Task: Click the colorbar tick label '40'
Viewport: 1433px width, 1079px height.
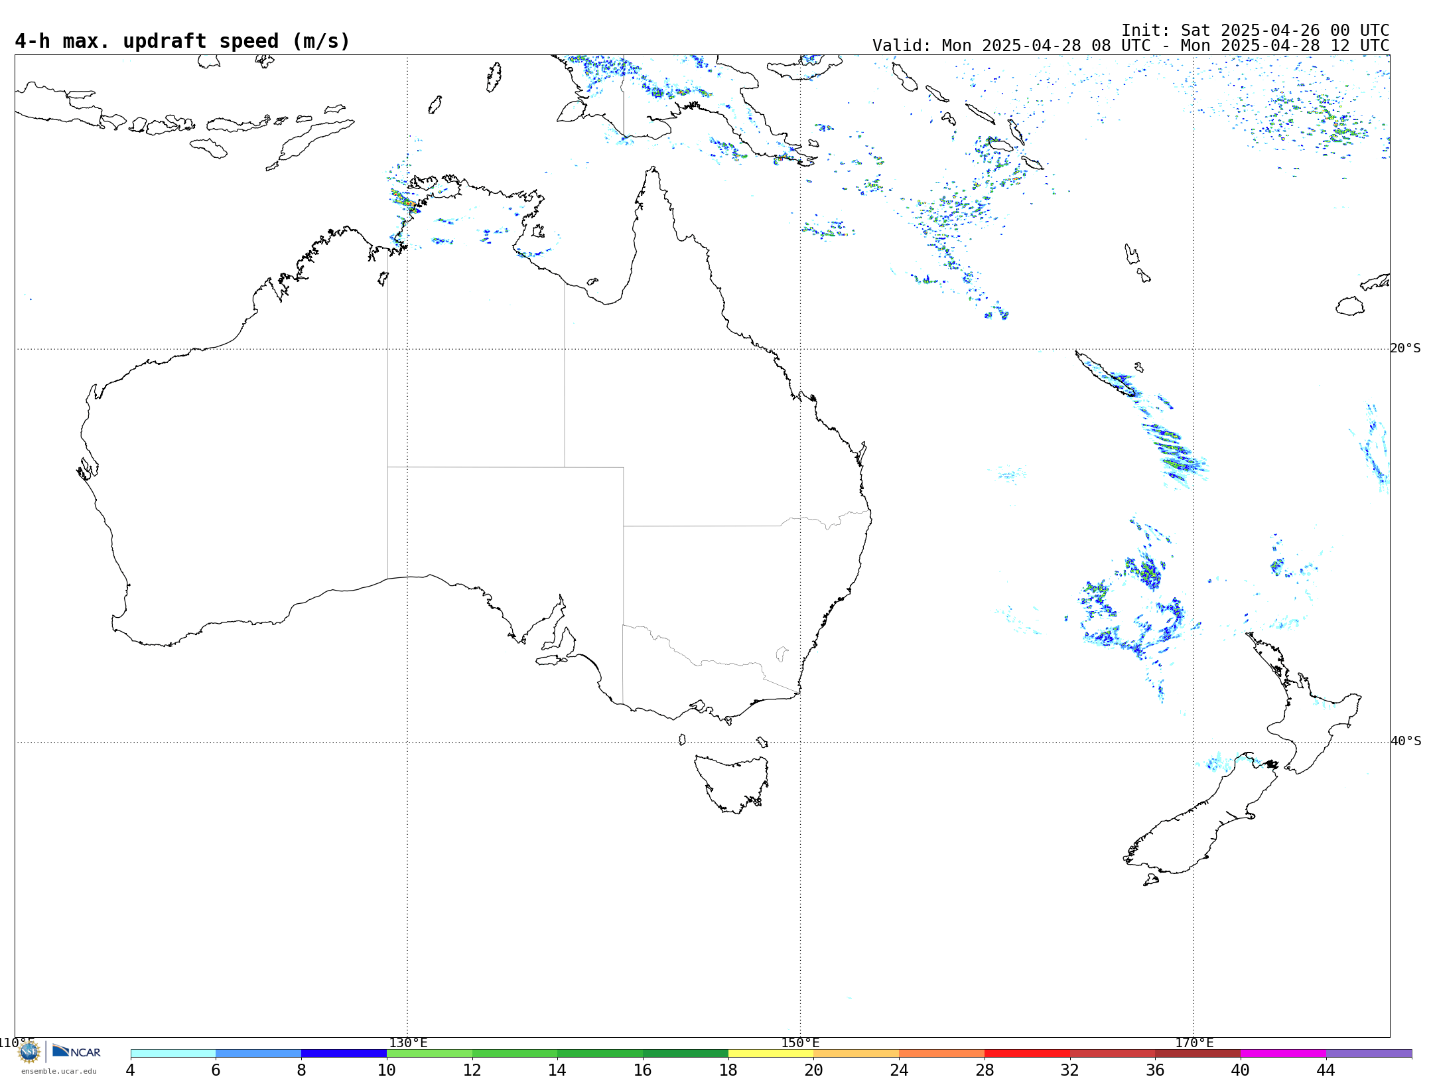Action: click(1241, 1070)
